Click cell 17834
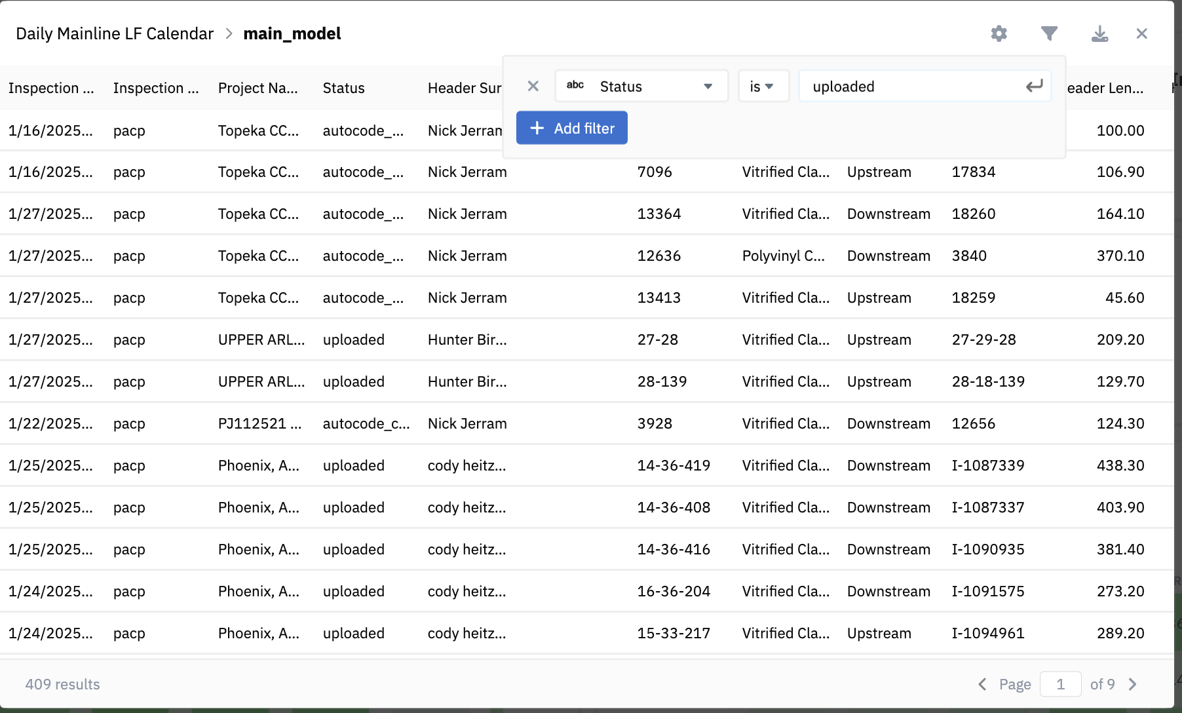 click(974, 172)
